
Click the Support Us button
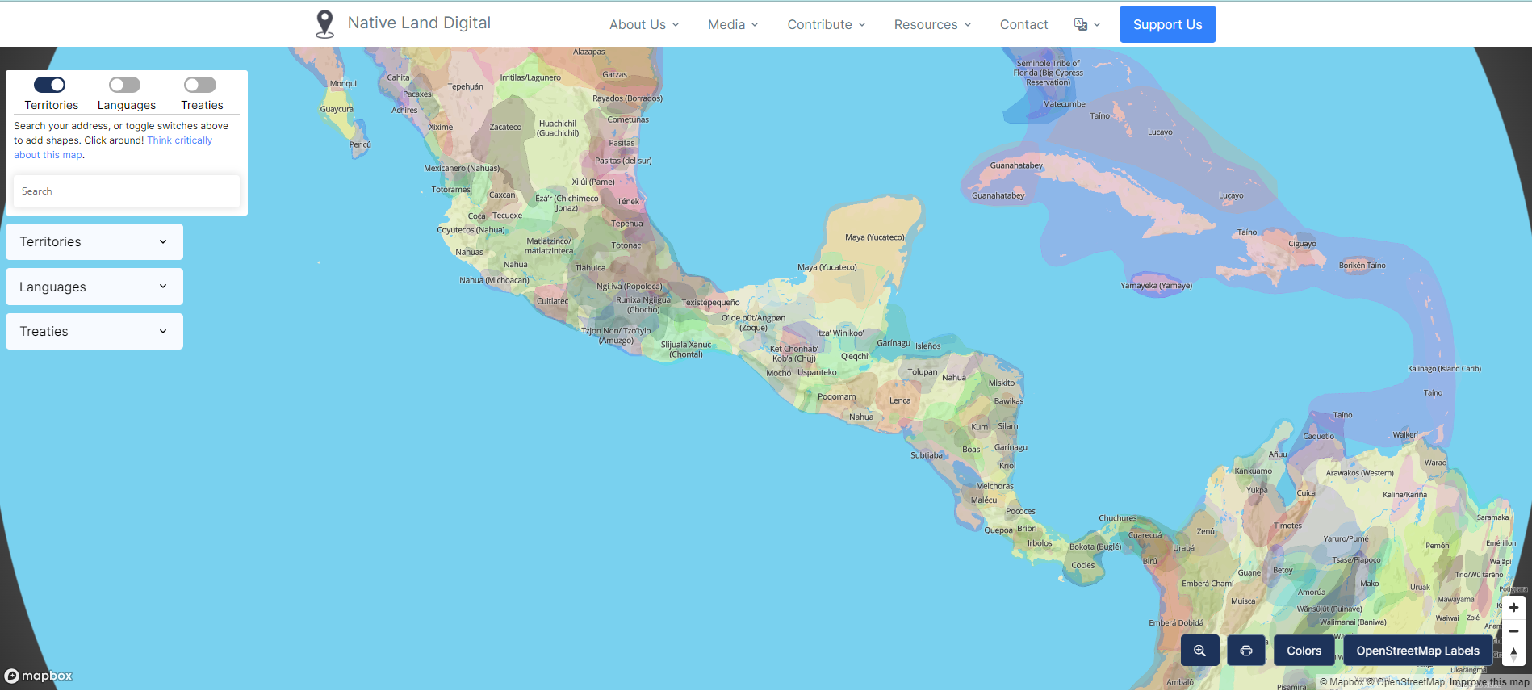tap(1167, 24)
